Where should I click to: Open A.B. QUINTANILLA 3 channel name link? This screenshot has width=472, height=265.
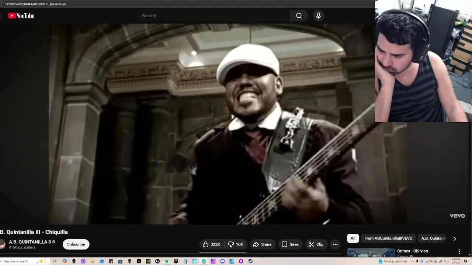click(x=30, y=242)
